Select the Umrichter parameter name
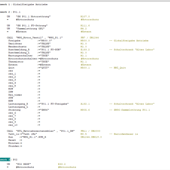This screenshot has width=170, height=170. click(x=15, y=44)
